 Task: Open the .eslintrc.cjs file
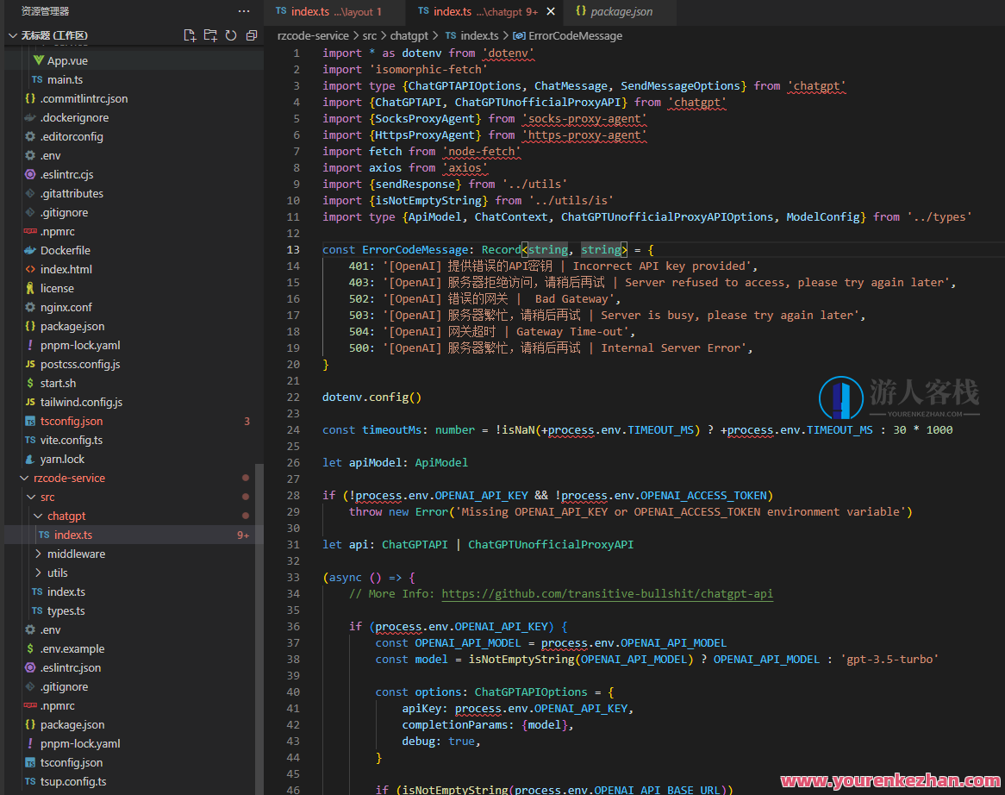(66, 174)
